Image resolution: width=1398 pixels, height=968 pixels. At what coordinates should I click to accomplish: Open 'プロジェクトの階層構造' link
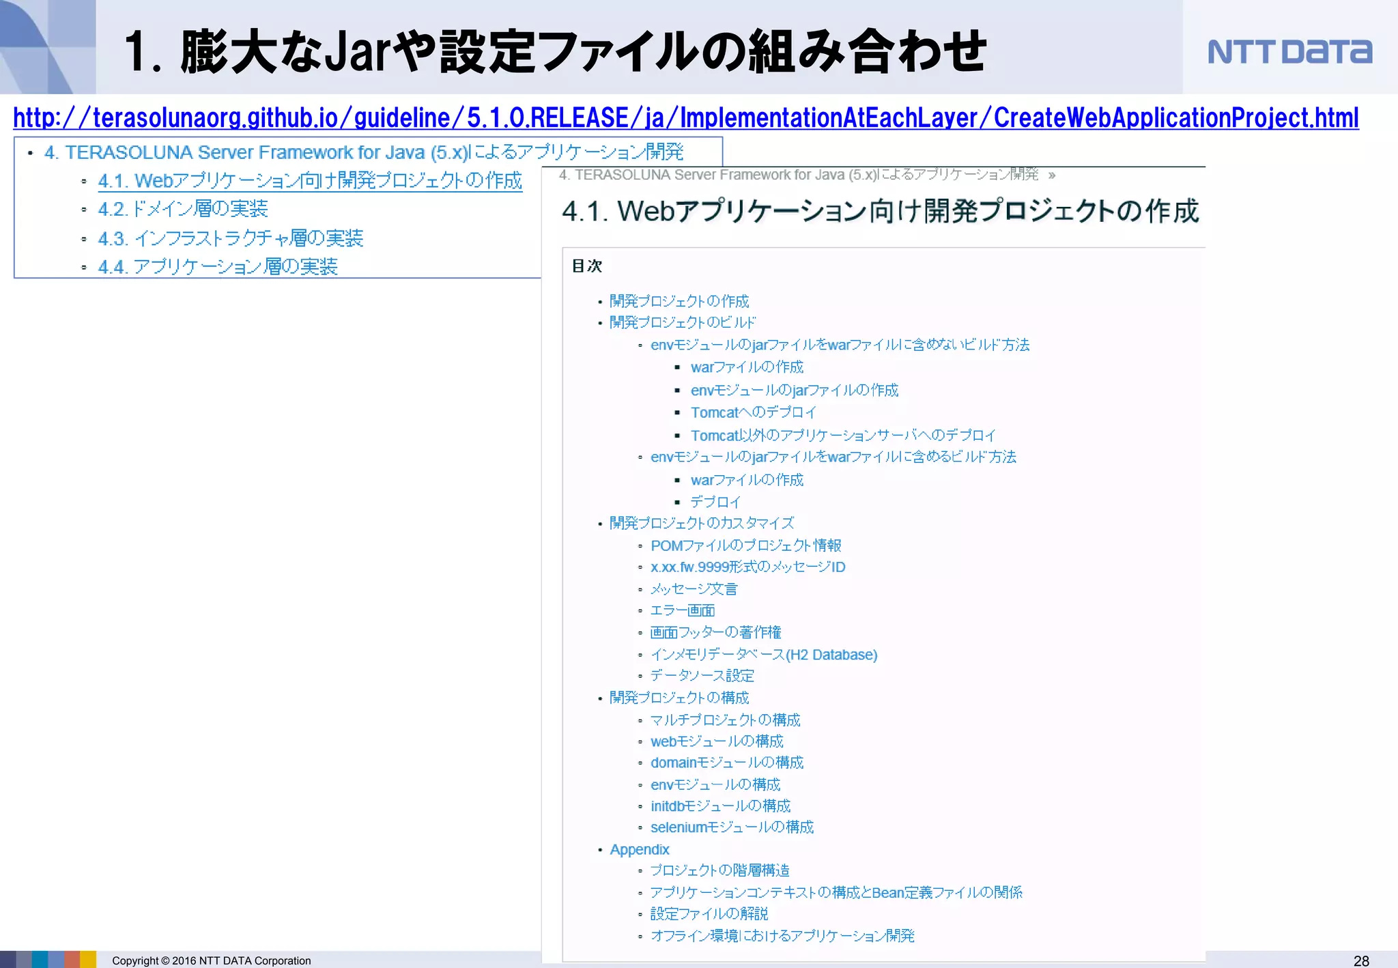tap(720, 870)
